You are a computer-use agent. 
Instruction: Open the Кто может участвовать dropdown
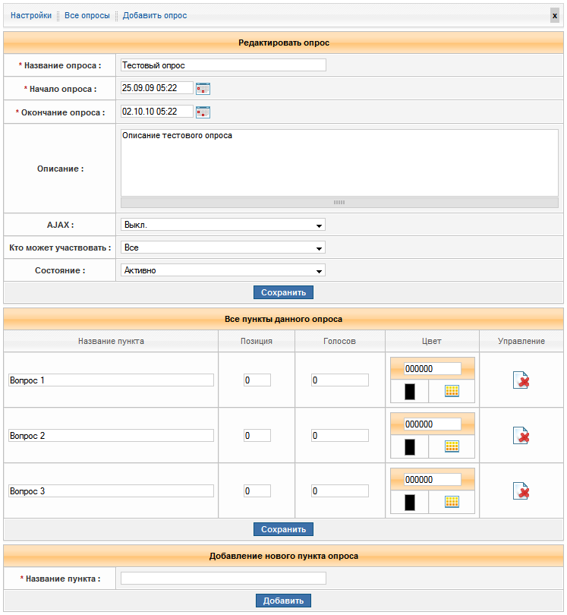(x=223, y=248)
